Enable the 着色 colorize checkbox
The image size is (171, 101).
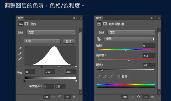[x=119, y=76]
